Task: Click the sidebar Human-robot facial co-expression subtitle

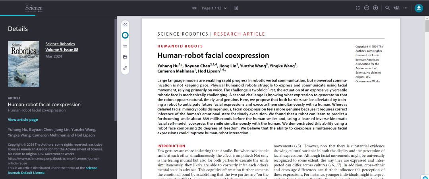Action: 37,110
